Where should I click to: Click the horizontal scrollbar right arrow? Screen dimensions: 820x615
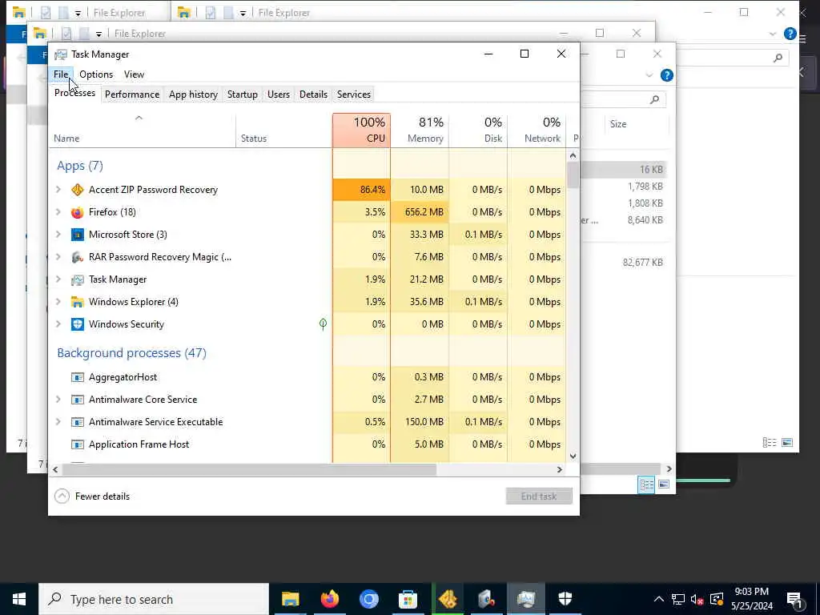click(x=560, y=469)
